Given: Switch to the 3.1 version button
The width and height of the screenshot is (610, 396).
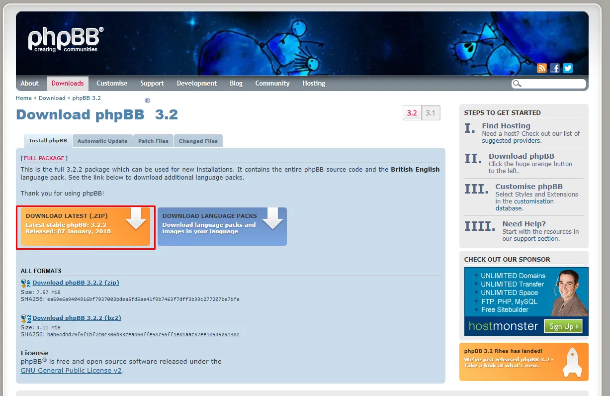Looking at the screenshot, I should point(431,113).
